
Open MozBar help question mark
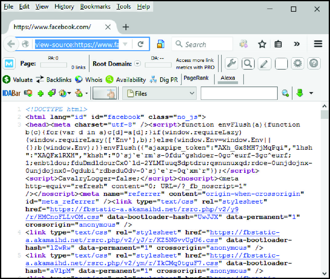pos(314,63)
